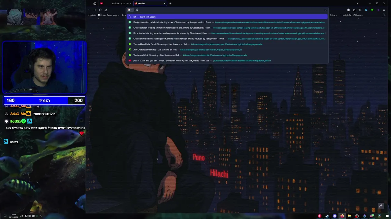Image resolution: width=391 pixels, height=219 pixels.
Task: Open Firefox from the taskbar
Action: 342,216
